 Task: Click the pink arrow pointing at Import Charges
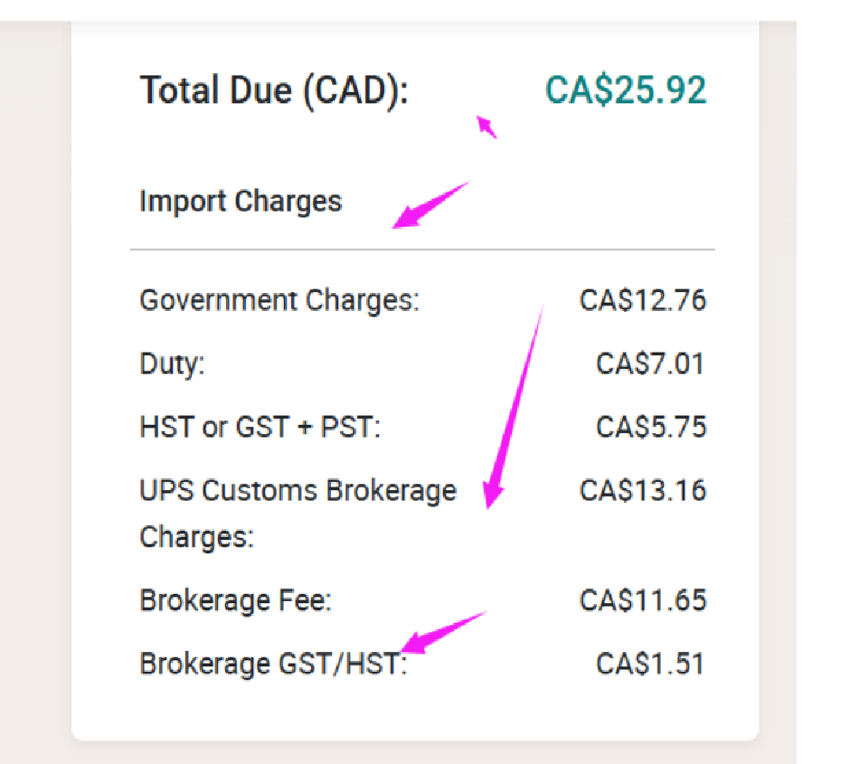point(430,204)
